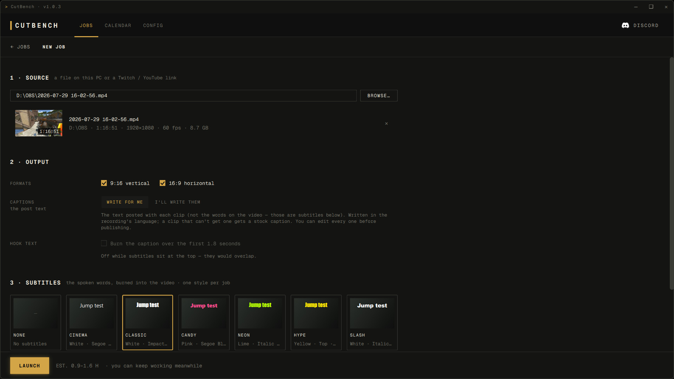The width and height of the screenshot is (674, 379).
Task: Click the 'EST. 0.9–1.6 H' estimate
Action: click(x=77, y=366)
